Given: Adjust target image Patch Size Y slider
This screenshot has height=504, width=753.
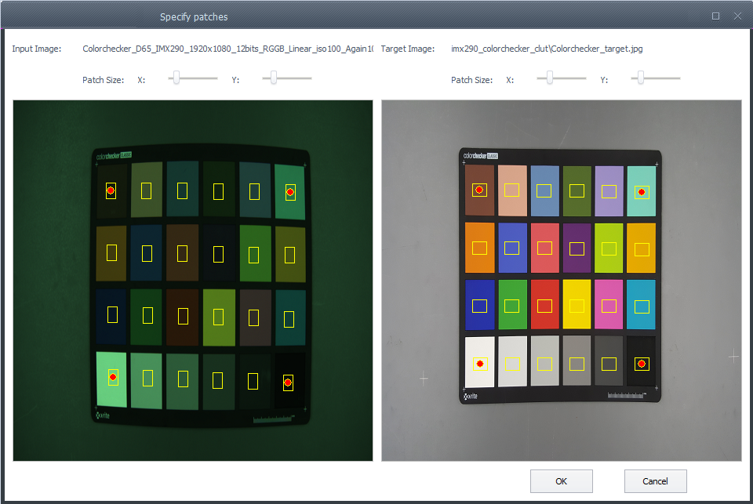Looking at the screenshot, I should tap(641, 78).
